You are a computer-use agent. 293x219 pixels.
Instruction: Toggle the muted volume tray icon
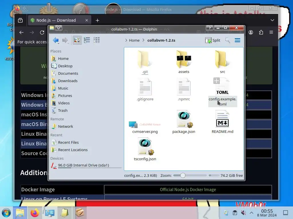pyautogui.click(x=243, y=213)
